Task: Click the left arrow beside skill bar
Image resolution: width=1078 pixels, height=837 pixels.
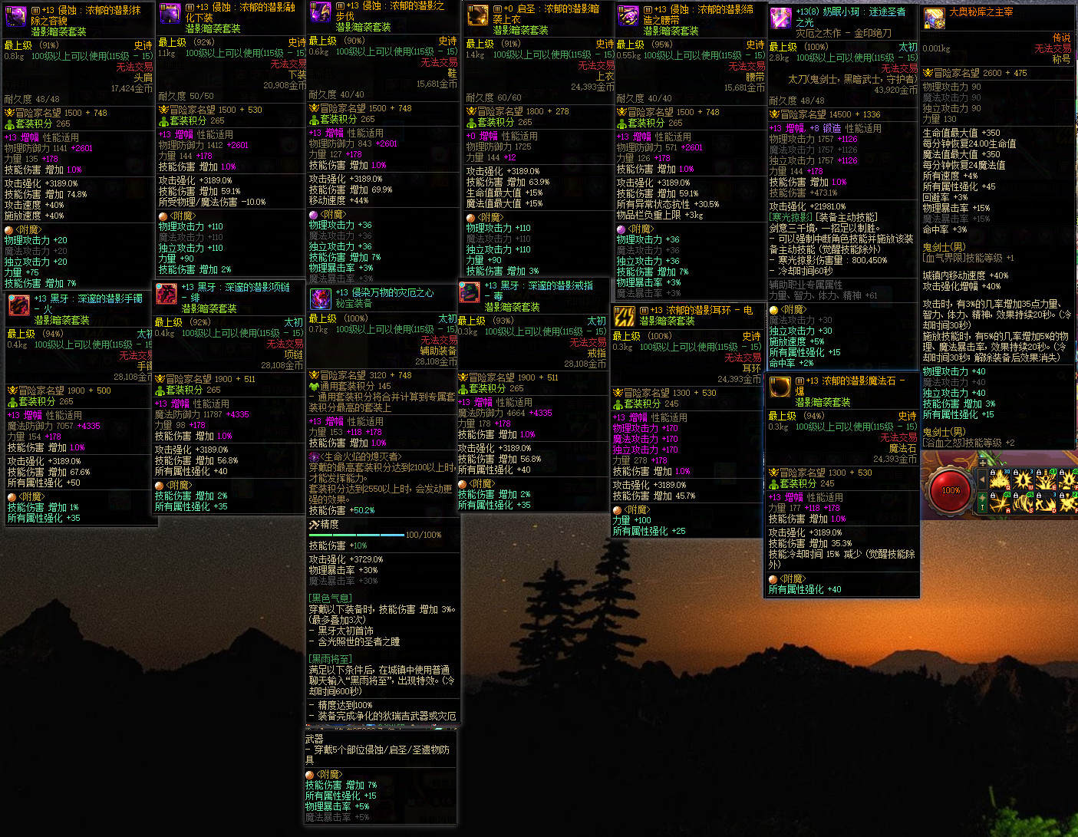Action: point(982,480)
